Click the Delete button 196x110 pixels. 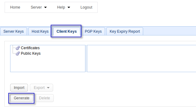(44, 98)
